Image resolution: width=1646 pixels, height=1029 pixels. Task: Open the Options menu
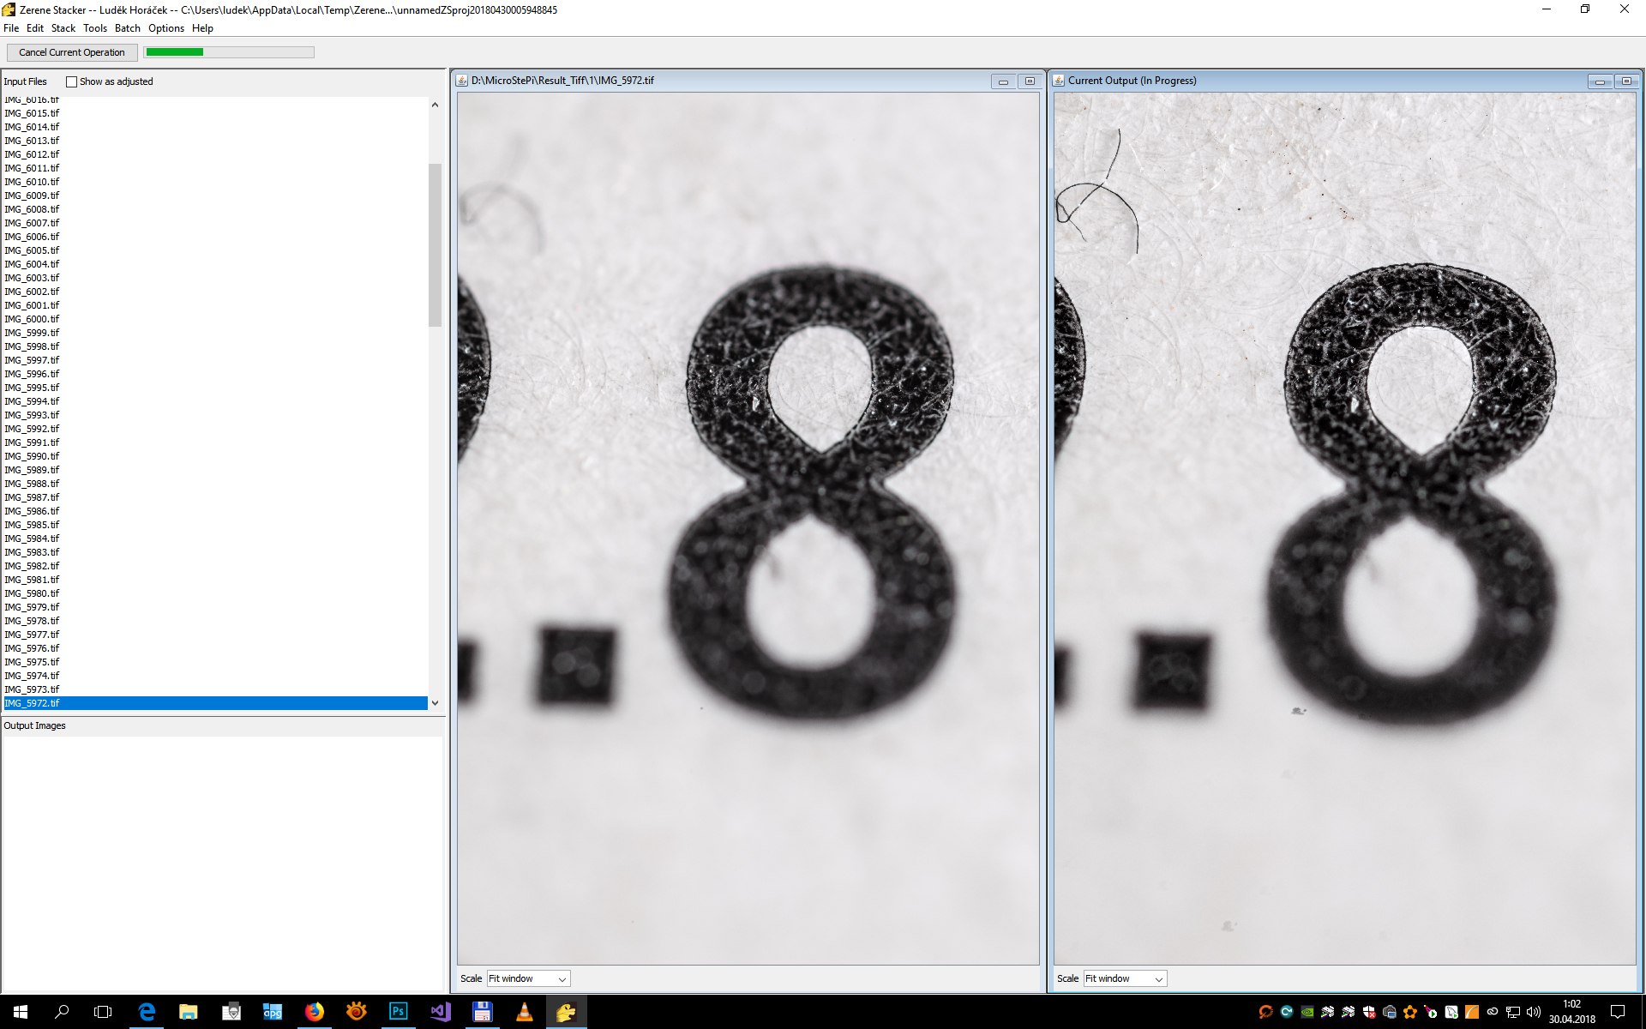(165, 28)
